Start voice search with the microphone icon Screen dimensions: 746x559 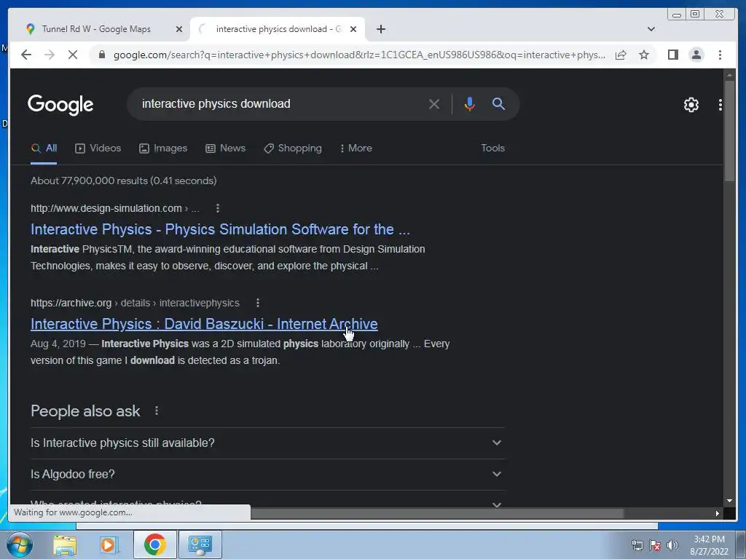click(x=469, y=103)
